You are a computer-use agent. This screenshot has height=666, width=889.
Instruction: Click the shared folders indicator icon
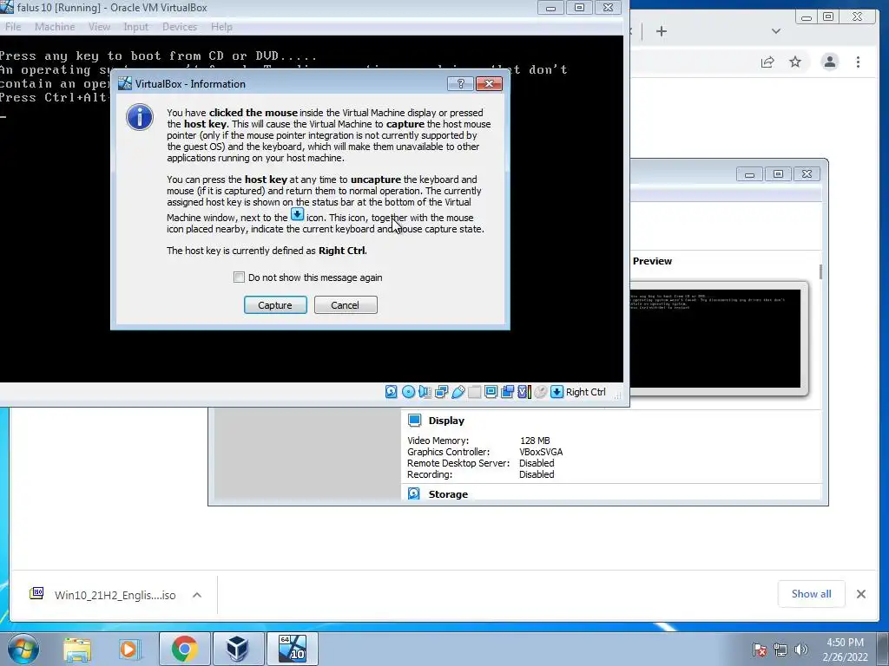pyautogui.click(x=475, y=392)
